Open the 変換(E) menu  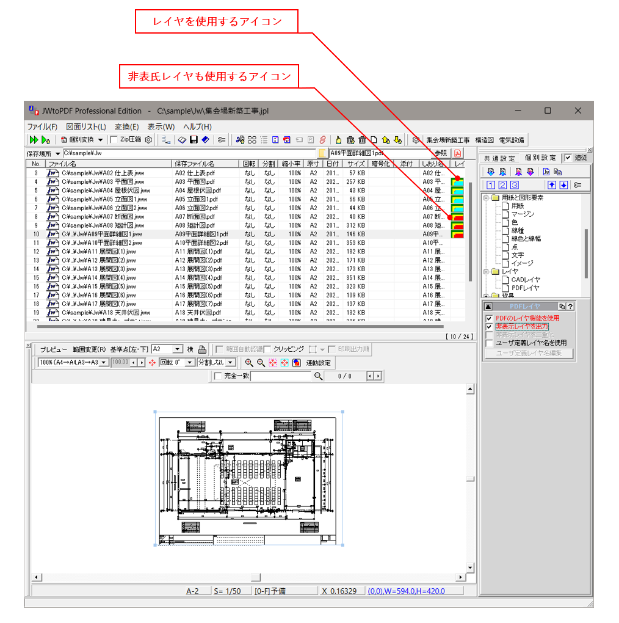(126, 127)
